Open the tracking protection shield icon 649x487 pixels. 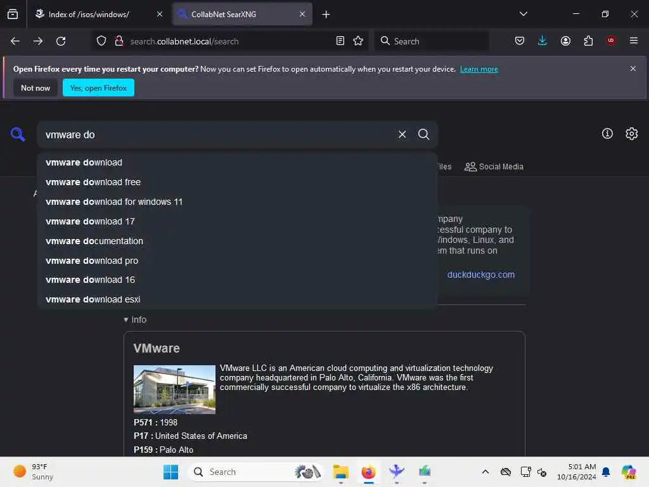click(x=101, y=41)
